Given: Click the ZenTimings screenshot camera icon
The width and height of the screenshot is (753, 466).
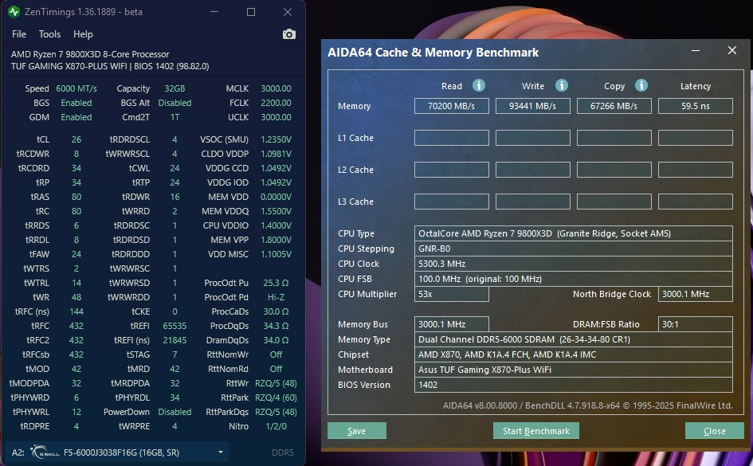Looking at the screenshot, I should tap(288, 34).
